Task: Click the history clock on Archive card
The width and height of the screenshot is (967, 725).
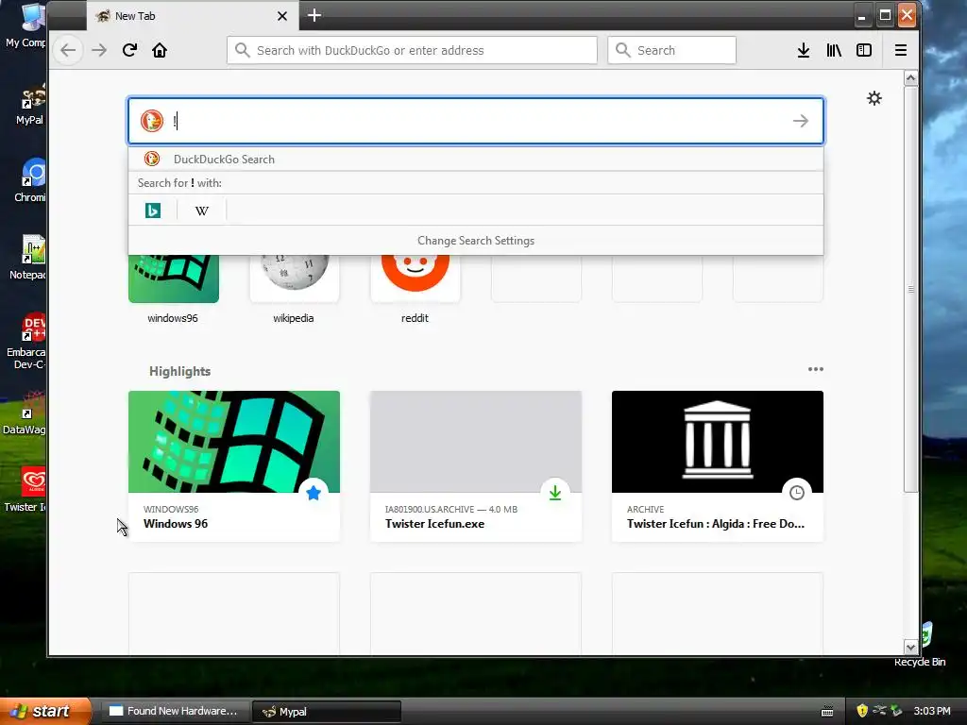Action: point(797,493)
